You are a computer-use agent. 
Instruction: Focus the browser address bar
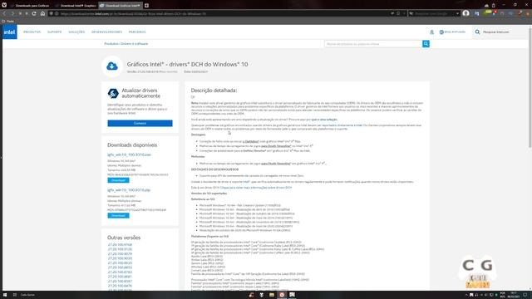click(x=224, y=13)
